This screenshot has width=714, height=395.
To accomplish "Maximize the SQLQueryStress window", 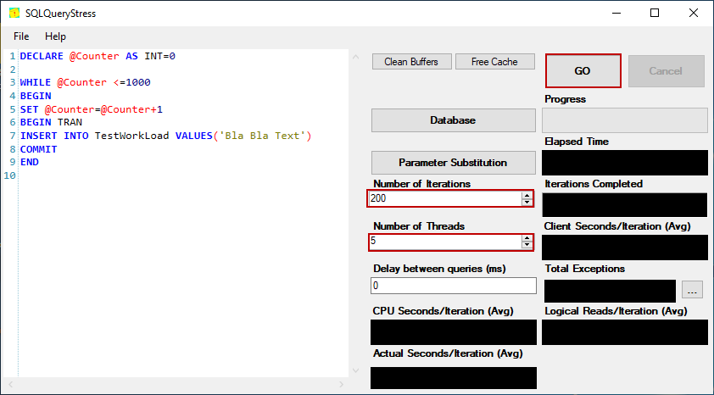I will pyautogui.click(x=655, y=14).
